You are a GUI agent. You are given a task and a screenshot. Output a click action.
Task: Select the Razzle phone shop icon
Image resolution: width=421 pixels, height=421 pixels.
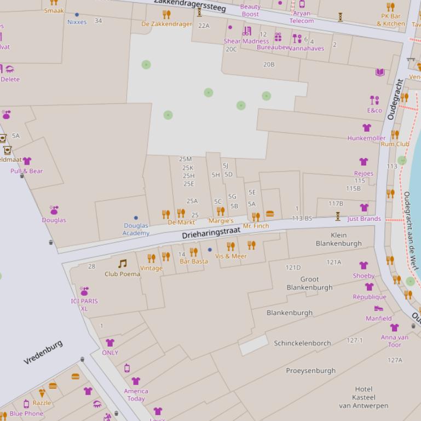pos(26,404)
